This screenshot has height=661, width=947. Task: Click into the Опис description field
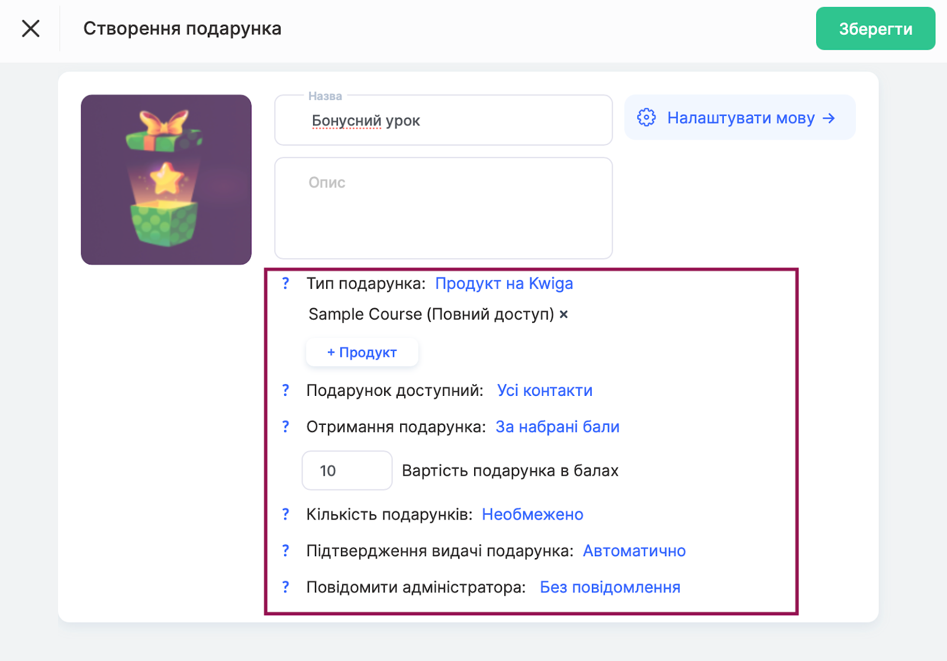pos(443,208)
